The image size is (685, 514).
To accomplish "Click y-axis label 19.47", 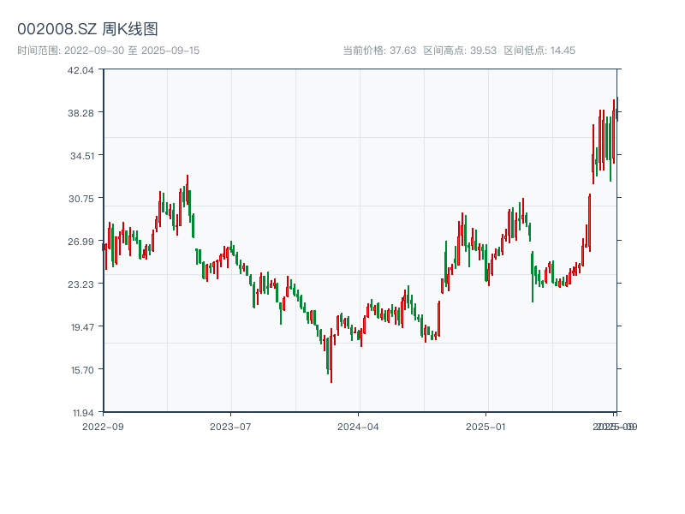I will [82, 327].
